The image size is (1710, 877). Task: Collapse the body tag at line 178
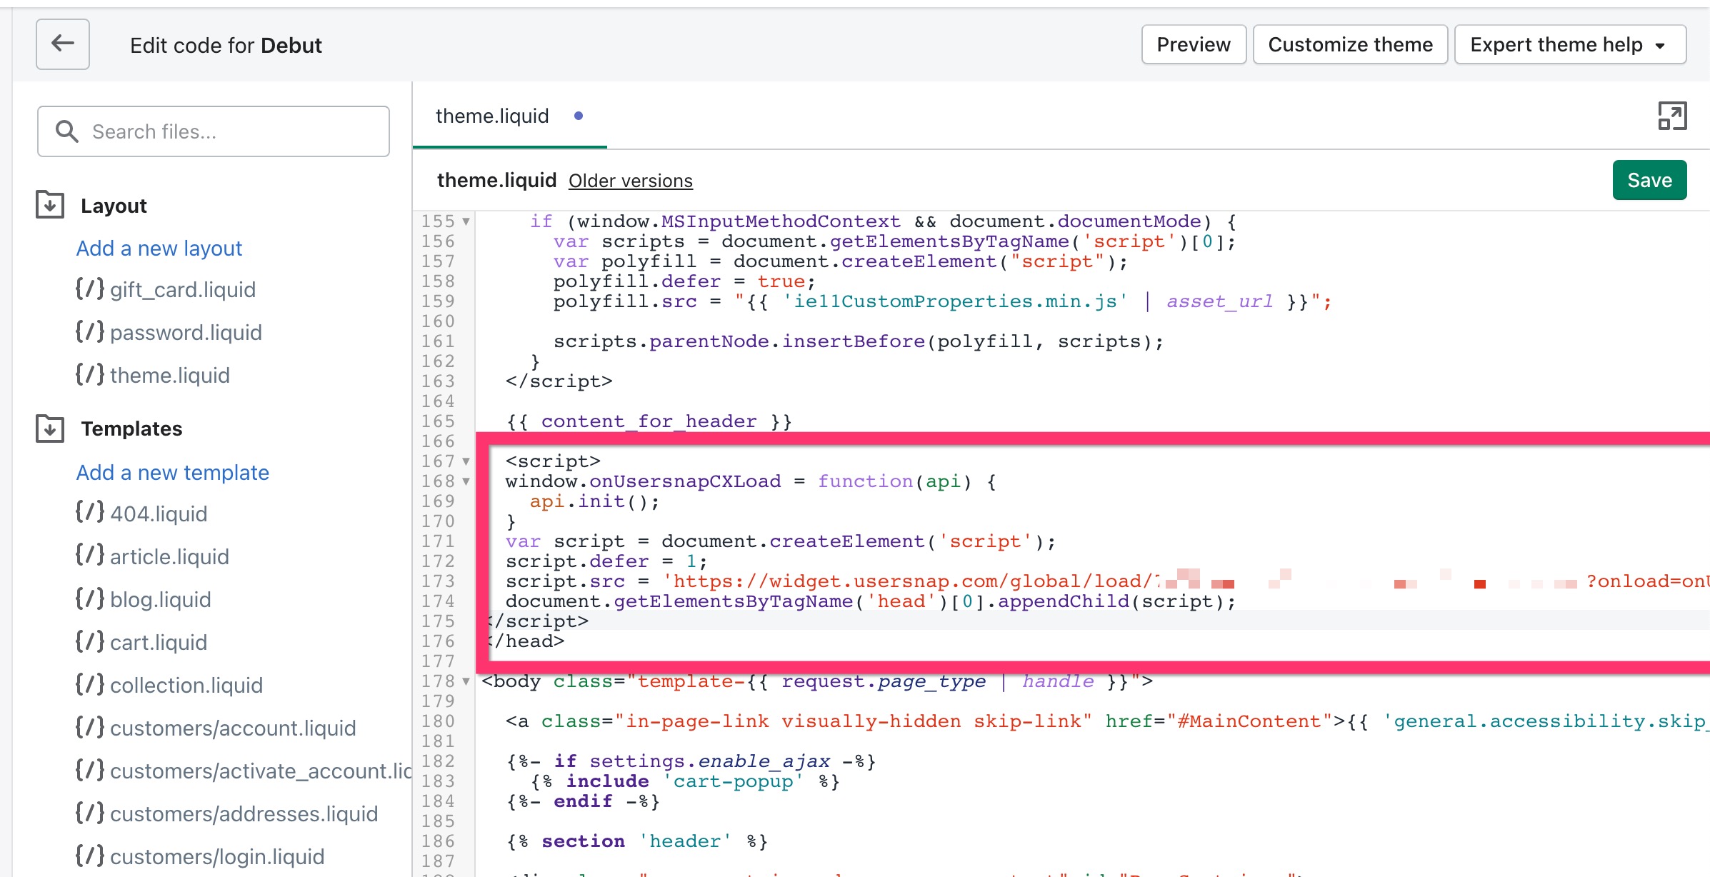point(466,681)
